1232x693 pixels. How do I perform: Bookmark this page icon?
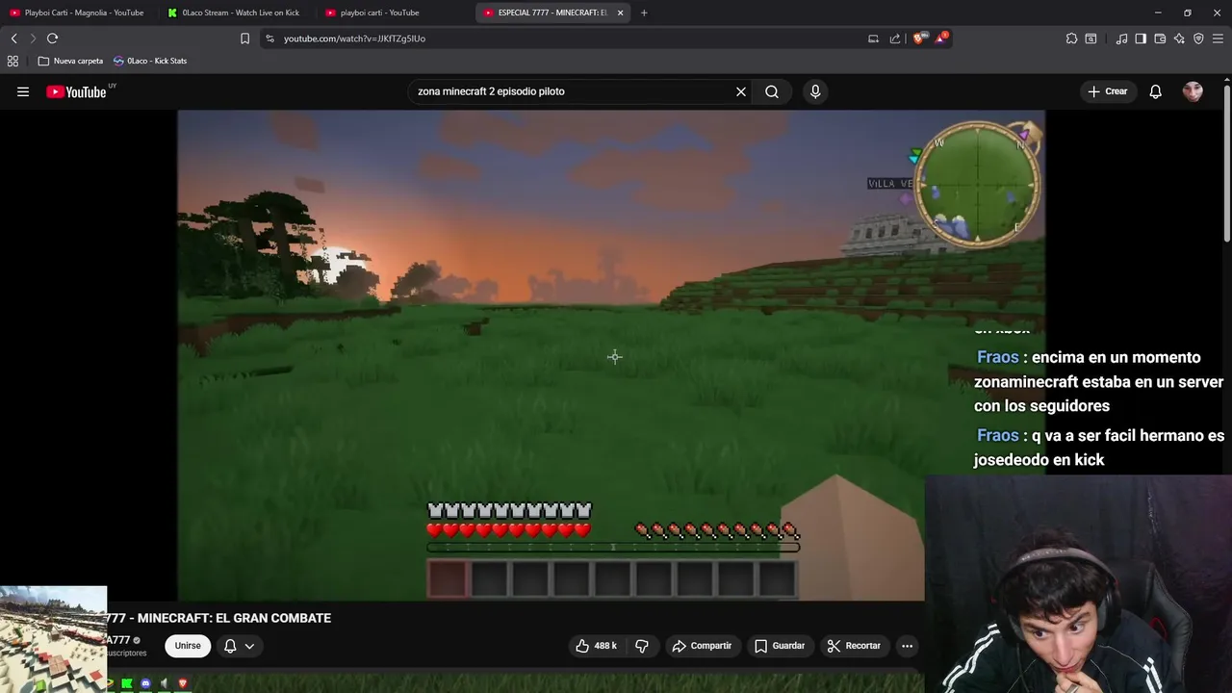pyautogui.click(x=244, y=38)
